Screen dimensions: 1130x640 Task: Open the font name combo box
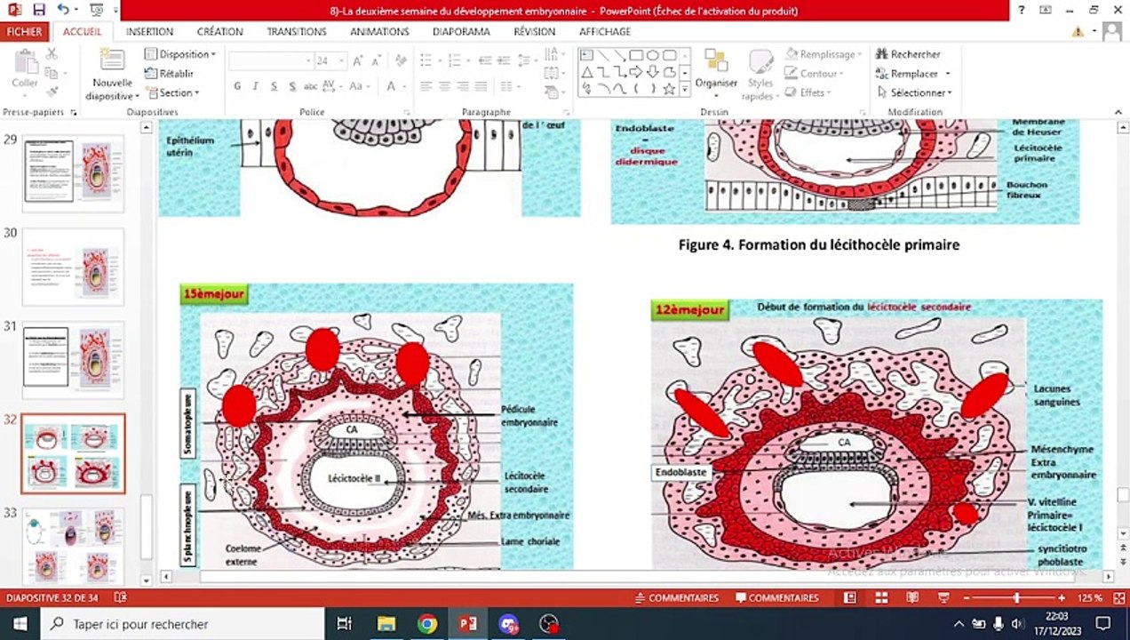click(x=270, y=61)
